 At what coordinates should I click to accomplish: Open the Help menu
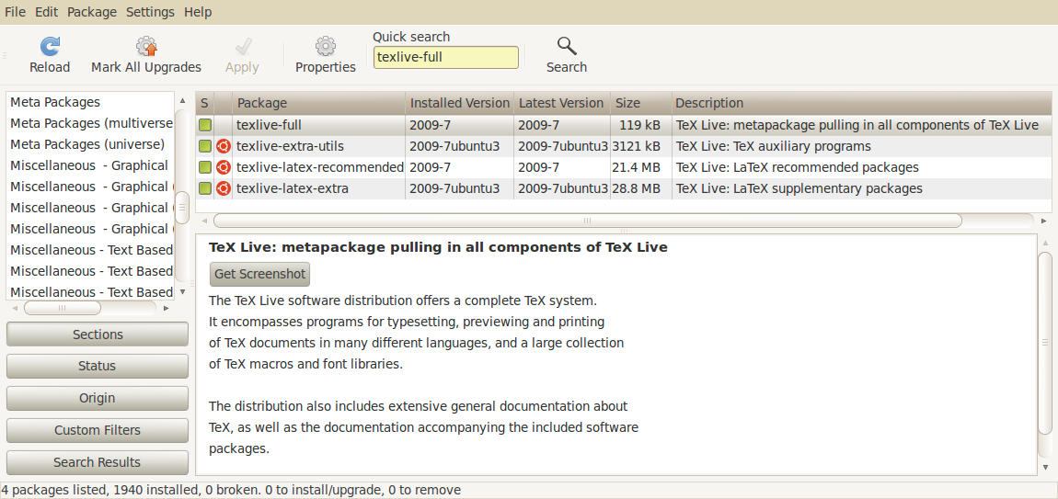(x=198, y=12)
